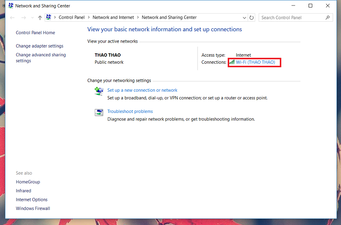Viewport: 341px width, 225px height.
Task: Open Control Panel Home
Action: point(35,32)
